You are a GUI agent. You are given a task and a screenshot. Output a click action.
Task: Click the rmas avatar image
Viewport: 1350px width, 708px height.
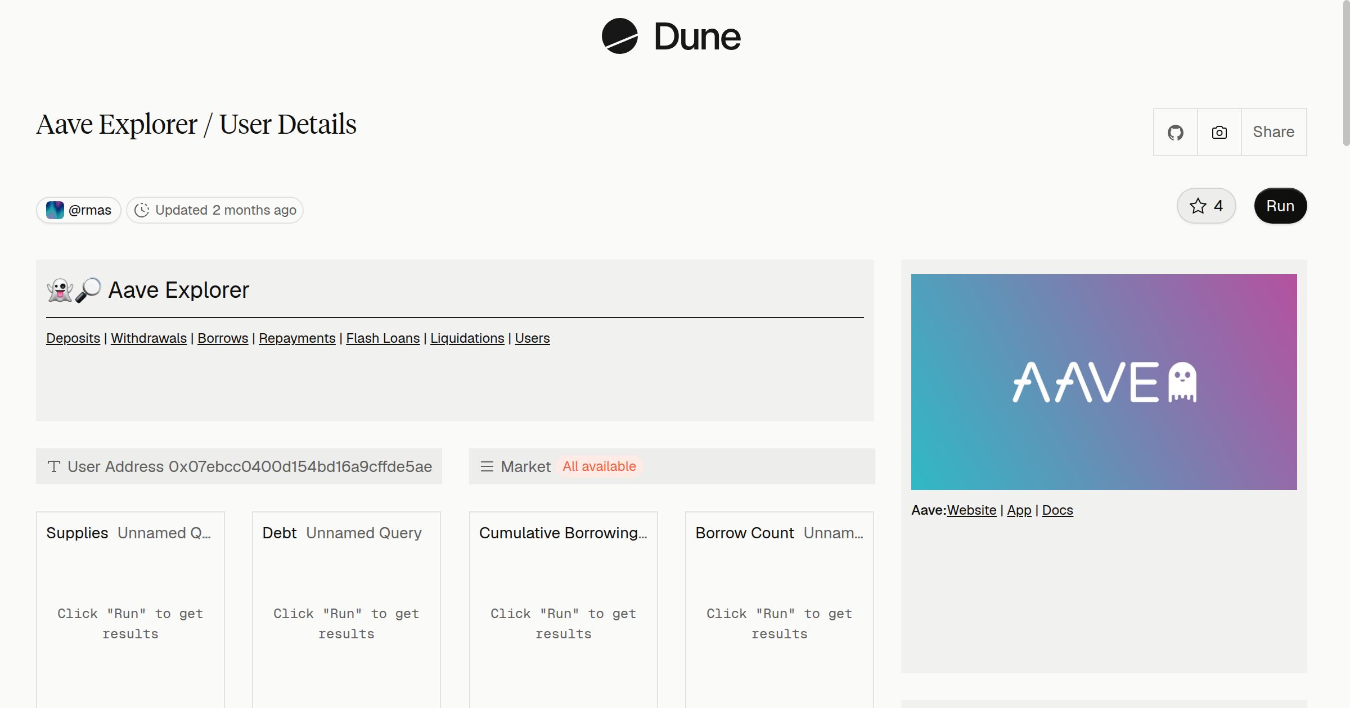click(55, 210)
